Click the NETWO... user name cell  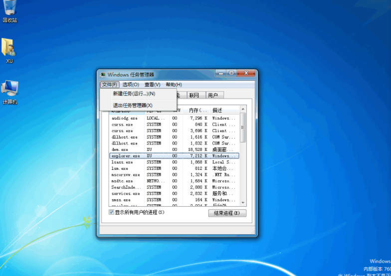(156, 181)
